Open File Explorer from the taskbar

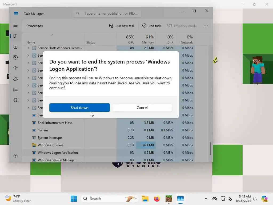click(x=145, y=199)
